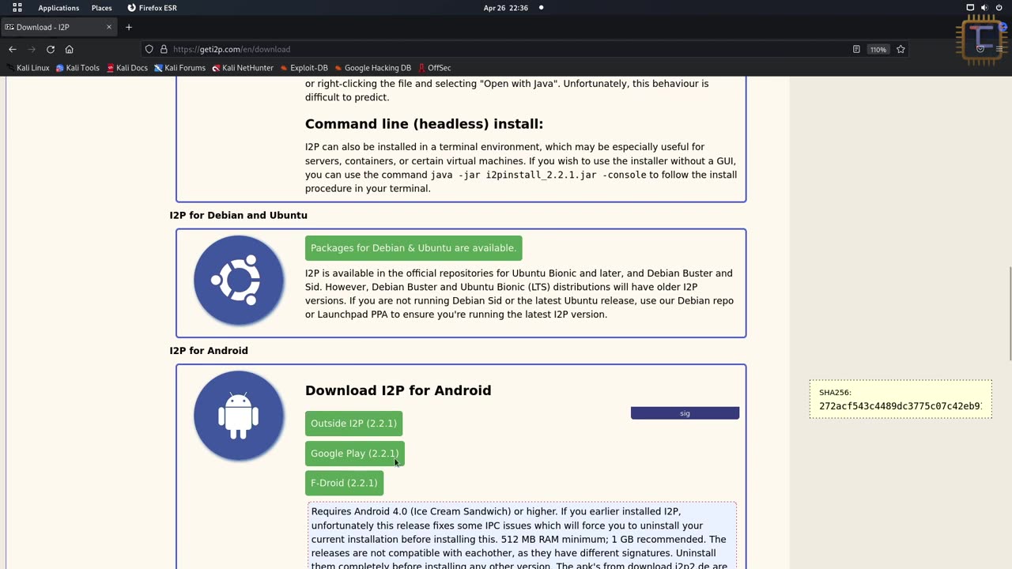Download Android Outside I2P (2.2.1)
Screen dimensions: 1012x569
tap(353, 424)
